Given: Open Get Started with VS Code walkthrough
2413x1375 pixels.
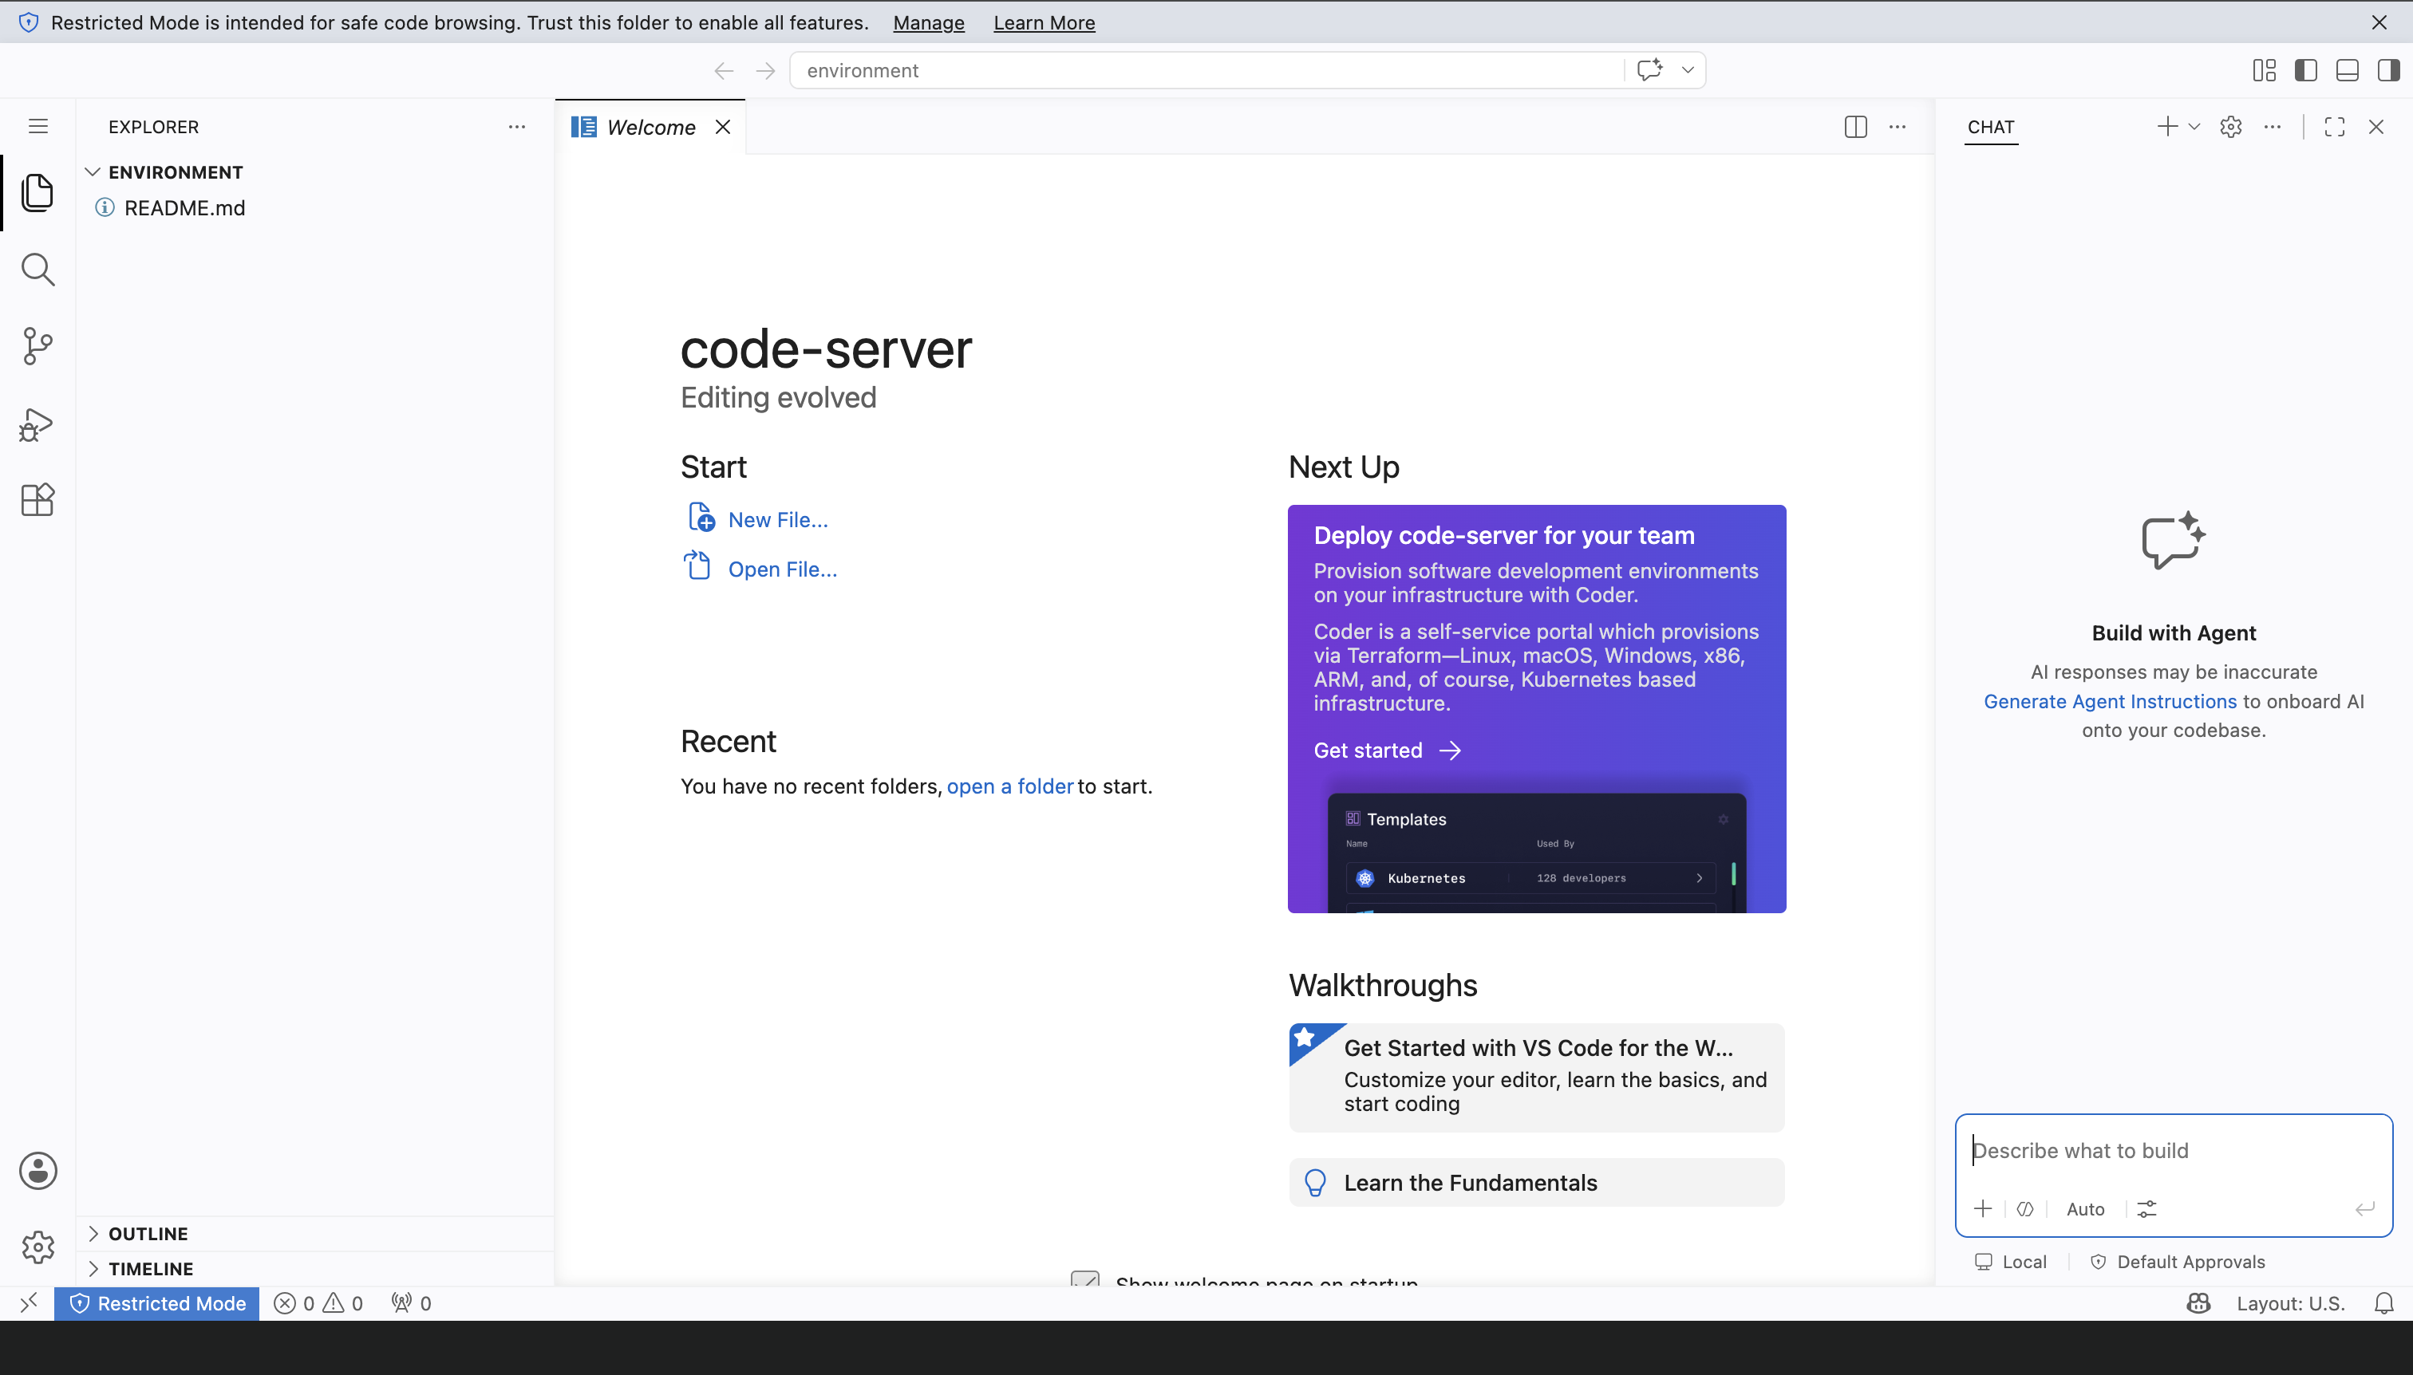Looking at the screenshot, I should click(x=1536, y=1078).
